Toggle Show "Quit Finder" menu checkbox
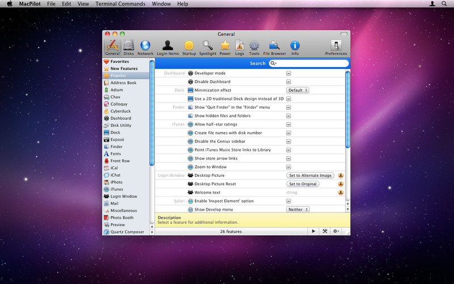The height and width of the screenshot is (284, 454). [x=288, y=107]
